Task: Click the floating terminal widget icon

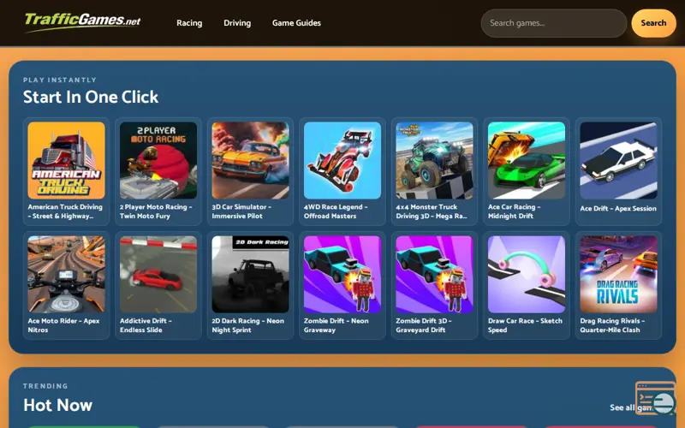Action: 655,398
